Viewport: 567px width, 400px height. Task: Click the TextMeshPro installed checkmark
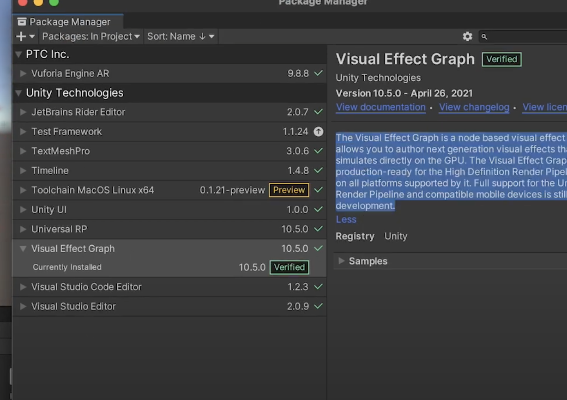tap(319, 151)
